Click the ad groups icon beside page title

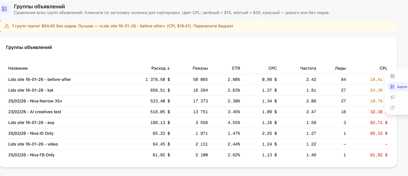(5, 9)
